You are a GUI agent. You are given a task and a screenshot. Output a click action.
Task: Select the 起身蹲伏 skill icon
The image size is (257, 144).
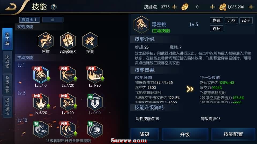click(x=68, y=41)
